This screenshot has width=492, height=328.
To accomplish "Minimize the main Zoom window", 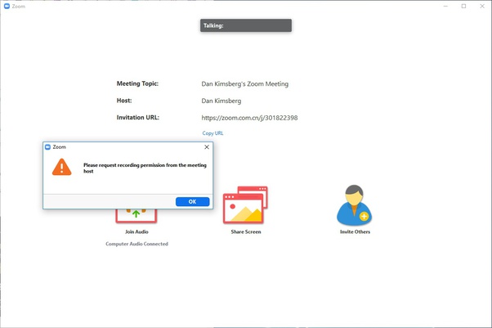I will 445,6.
